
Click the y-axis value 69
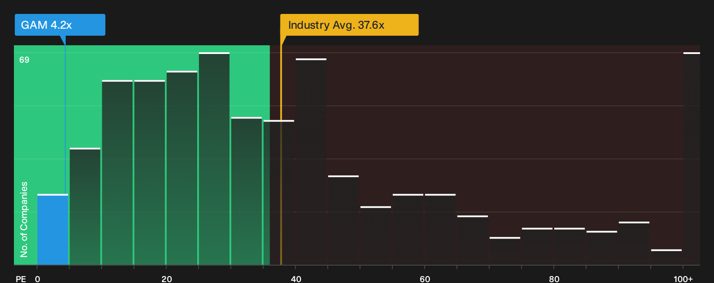tap(24, 60)
